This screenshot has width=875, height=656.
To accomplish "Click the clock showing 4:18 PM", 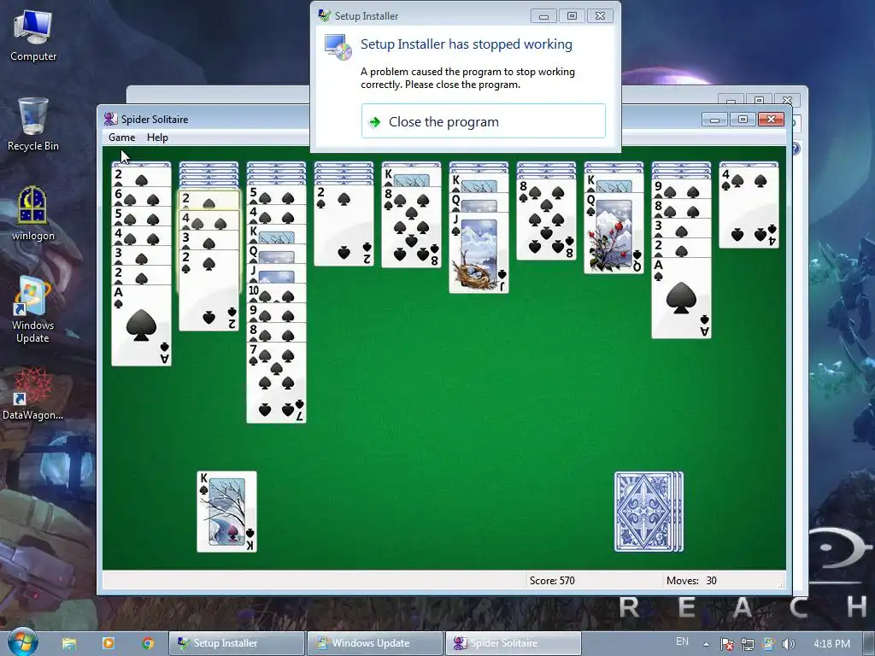I will click(x=831, y=644).
